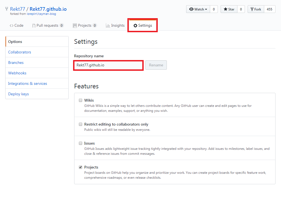Enable the Wikis checkbox
The image size is (281, 198).
point(81,100)
